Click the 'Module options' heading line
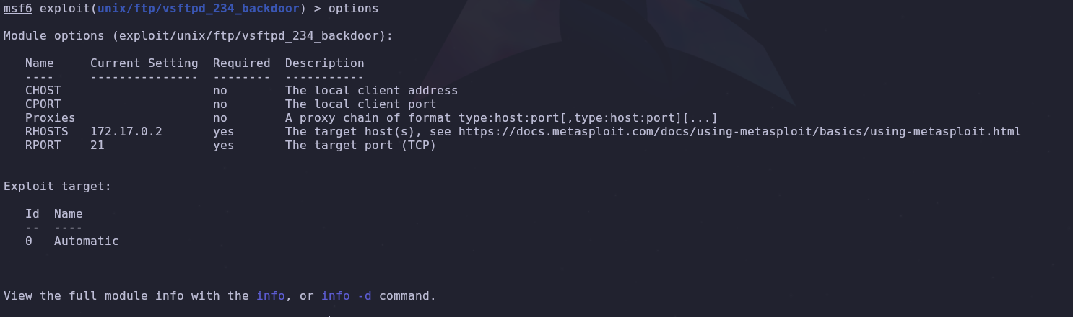1073x317 pixels. coord(199,36)
